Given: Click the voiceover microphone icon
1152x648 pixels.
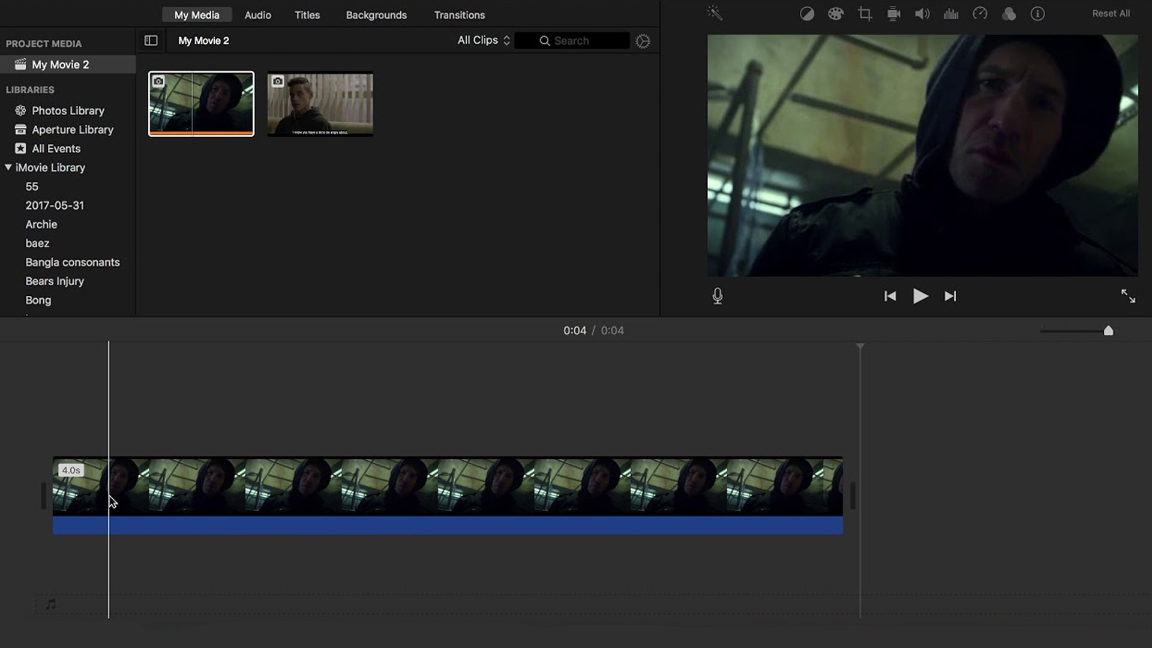Looking at the screenshot, I should click(x=718, y=296).
